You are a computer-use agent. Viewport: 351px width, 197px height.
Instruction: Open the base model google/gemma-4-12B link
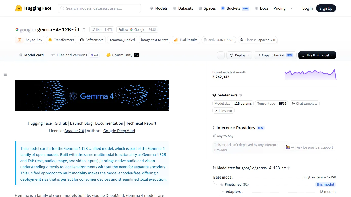[319, 177]
